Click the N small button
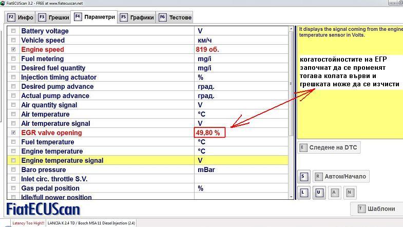This screenshot has width=403, height=227. [350, 193]
